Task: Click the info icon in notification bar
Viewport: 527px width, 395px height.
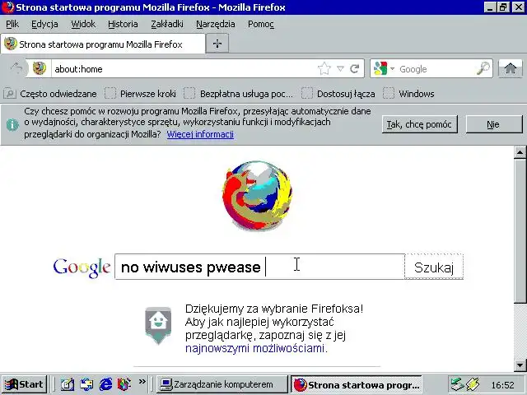Action: point(12,124)
